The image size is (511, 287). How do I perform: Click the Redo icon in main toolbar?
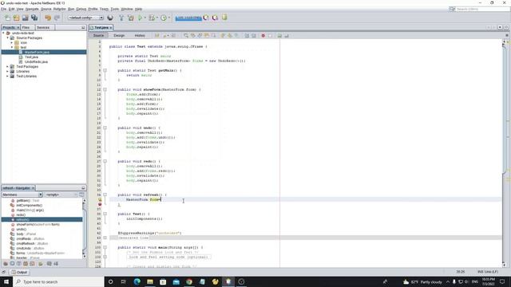(57, 18)
